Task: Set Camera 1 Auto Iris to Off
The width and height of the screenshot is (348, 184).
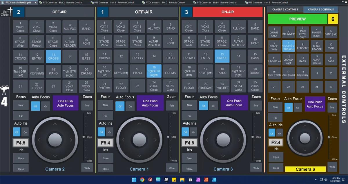Action: (x=101, y=132)
